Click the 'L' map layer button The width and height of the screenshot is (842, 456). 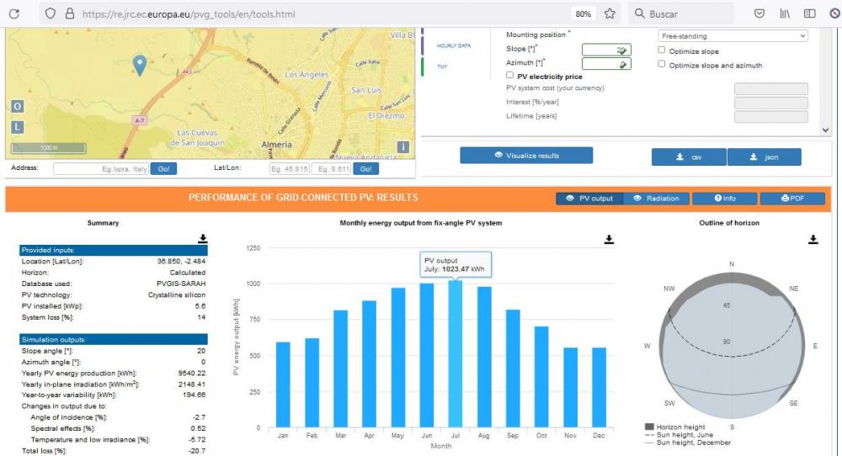pos(17,127)
